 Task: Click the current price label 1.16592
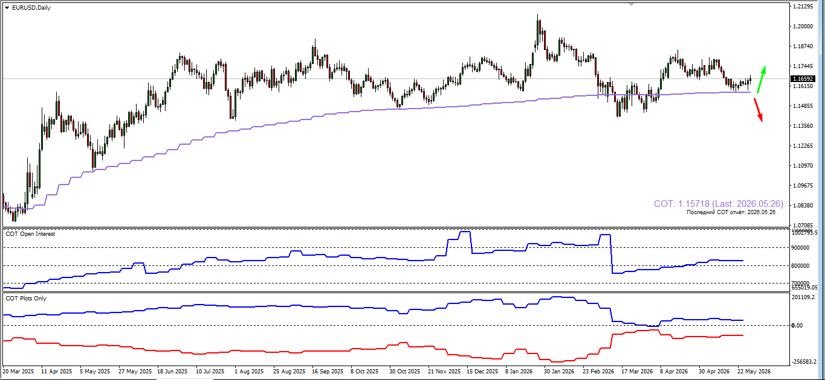point(802,79)
